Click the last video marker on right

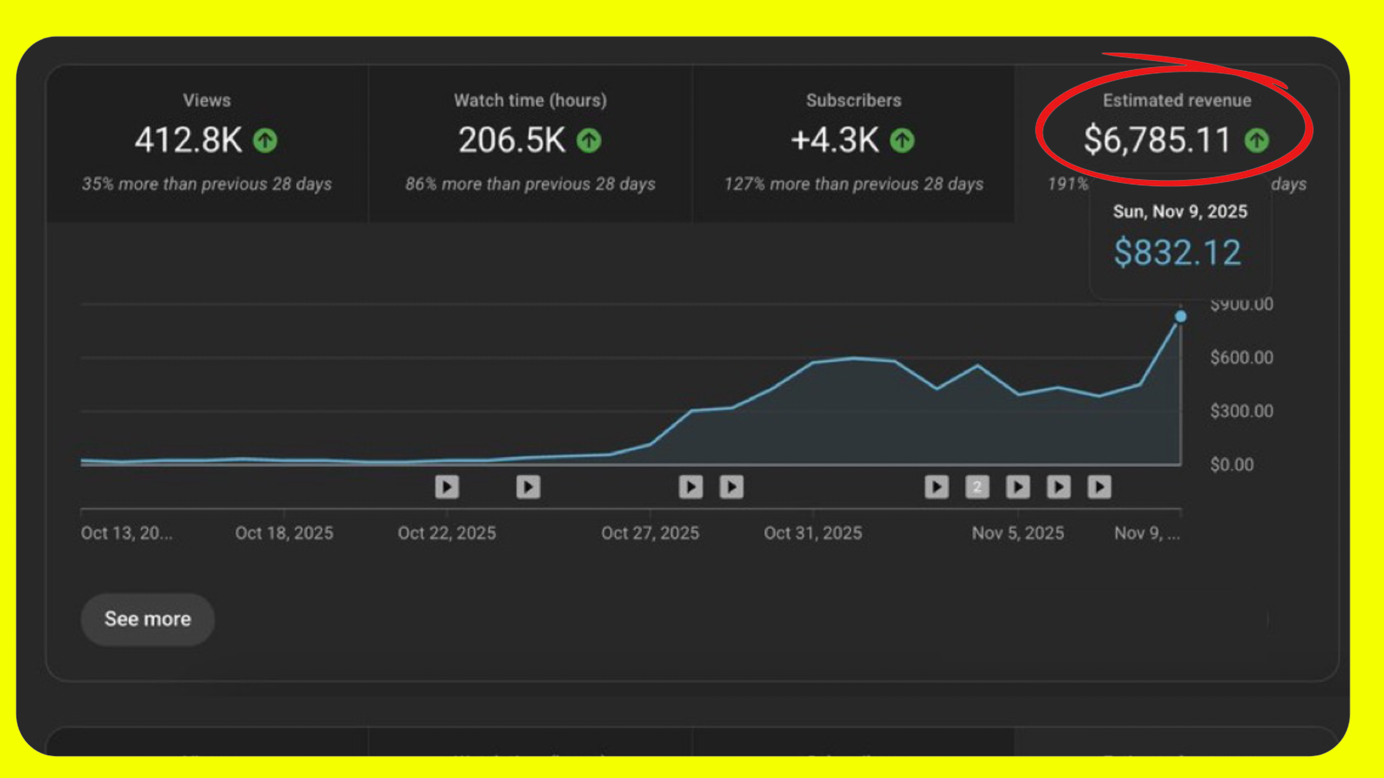1099,487
